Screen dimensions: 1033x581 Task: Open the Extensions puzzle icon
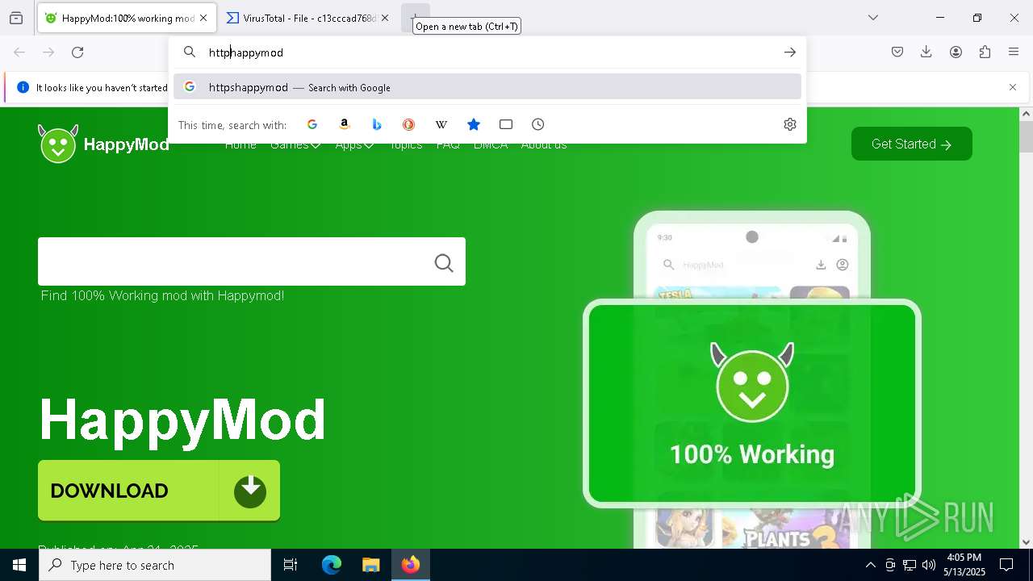pos(985,52)
